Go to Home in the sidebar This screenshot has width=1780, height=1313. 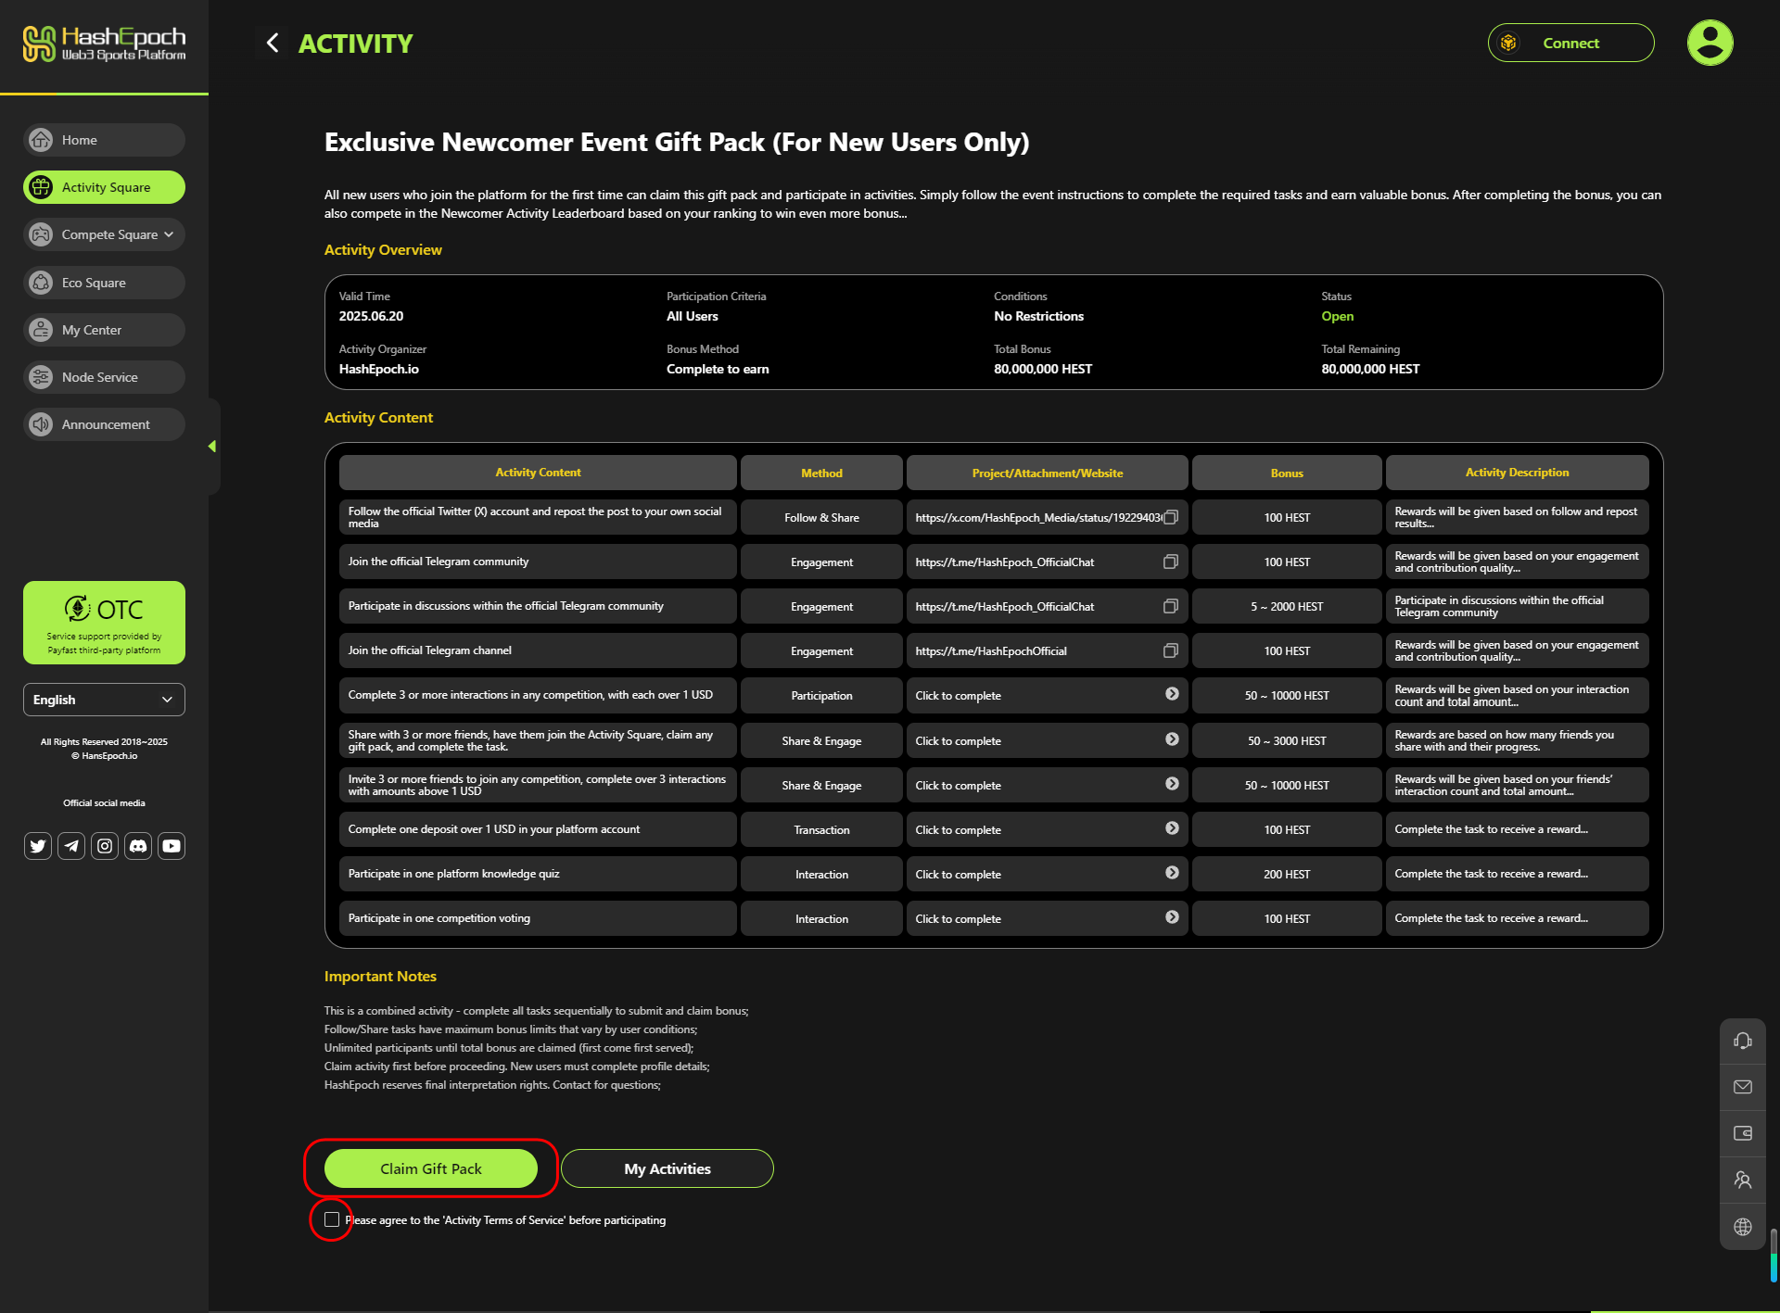click(x=104, y=140)
